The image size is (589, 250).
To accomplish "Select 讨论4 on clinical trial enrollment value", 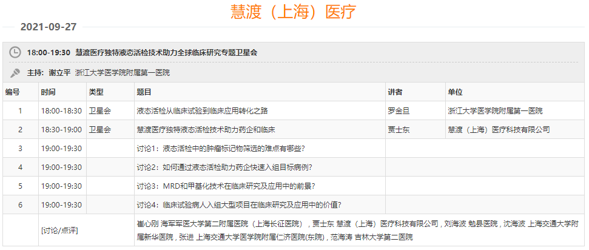I will (240, 205).
